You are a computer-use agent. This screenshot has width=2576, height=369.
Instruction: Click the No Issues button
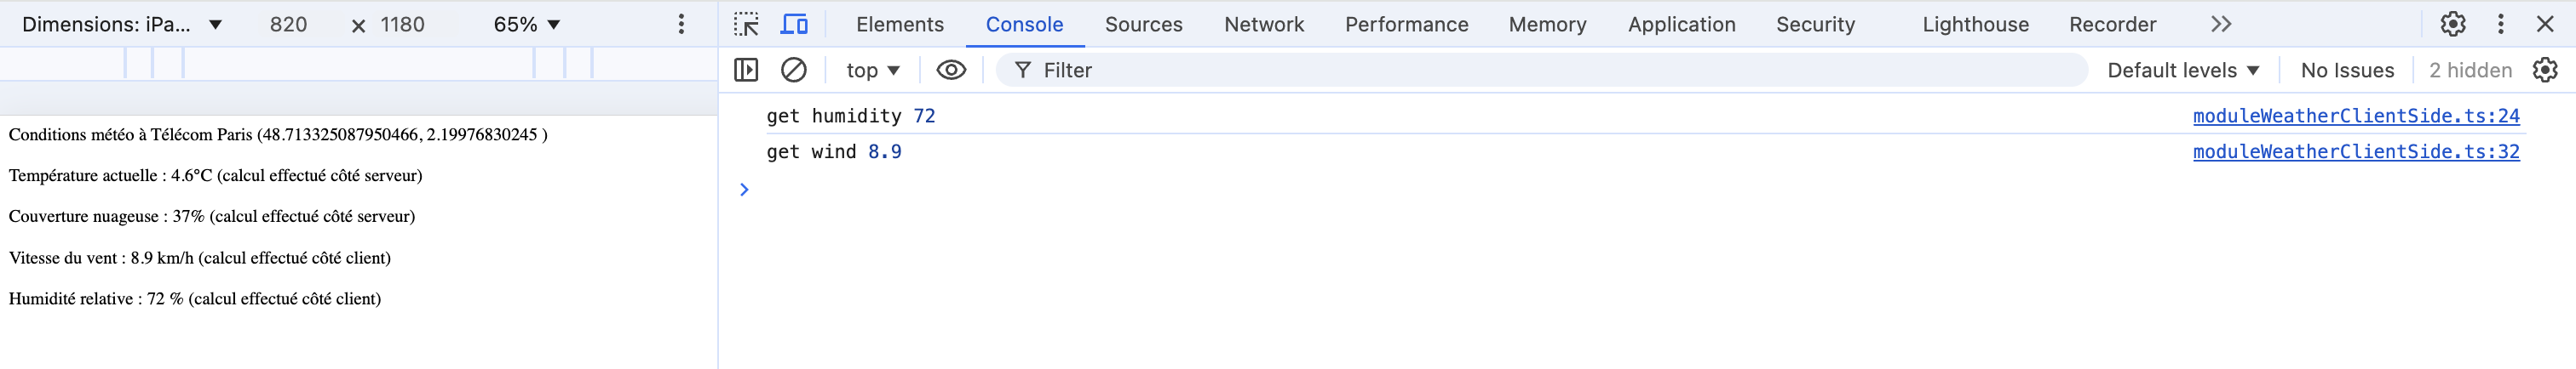tap(2347, 70)
